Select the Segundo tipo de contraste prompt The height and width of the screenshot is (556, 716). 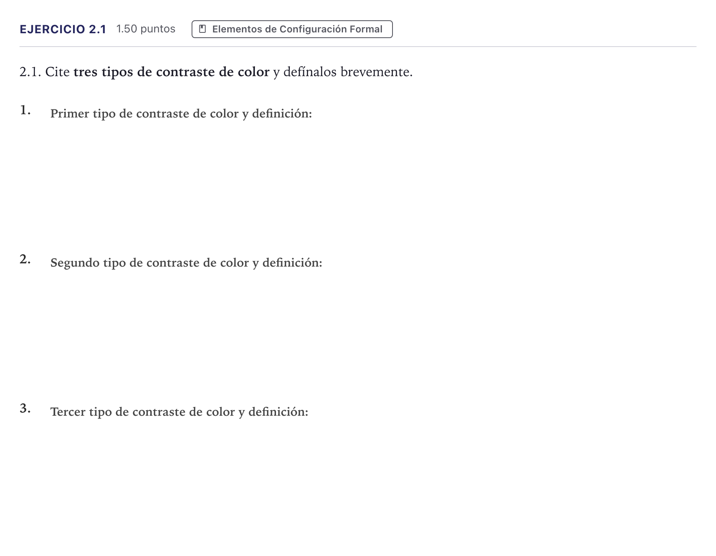click(186, 263)
